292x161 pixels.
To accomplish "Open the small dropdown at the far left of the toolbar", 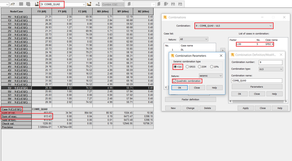I will coord(7,4).
